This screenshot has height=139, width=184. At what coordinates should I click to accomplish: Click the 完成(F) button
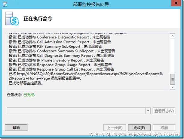point(139,128)
